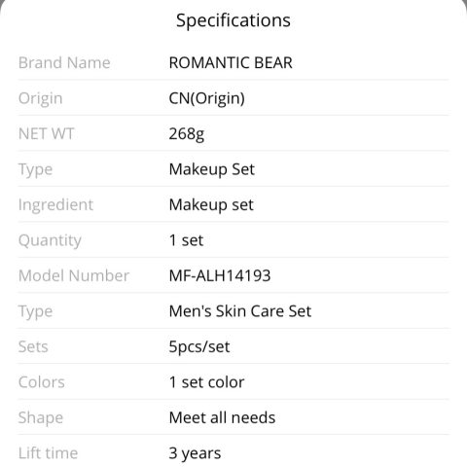Select the Lift time label

[x=48, y=453]
